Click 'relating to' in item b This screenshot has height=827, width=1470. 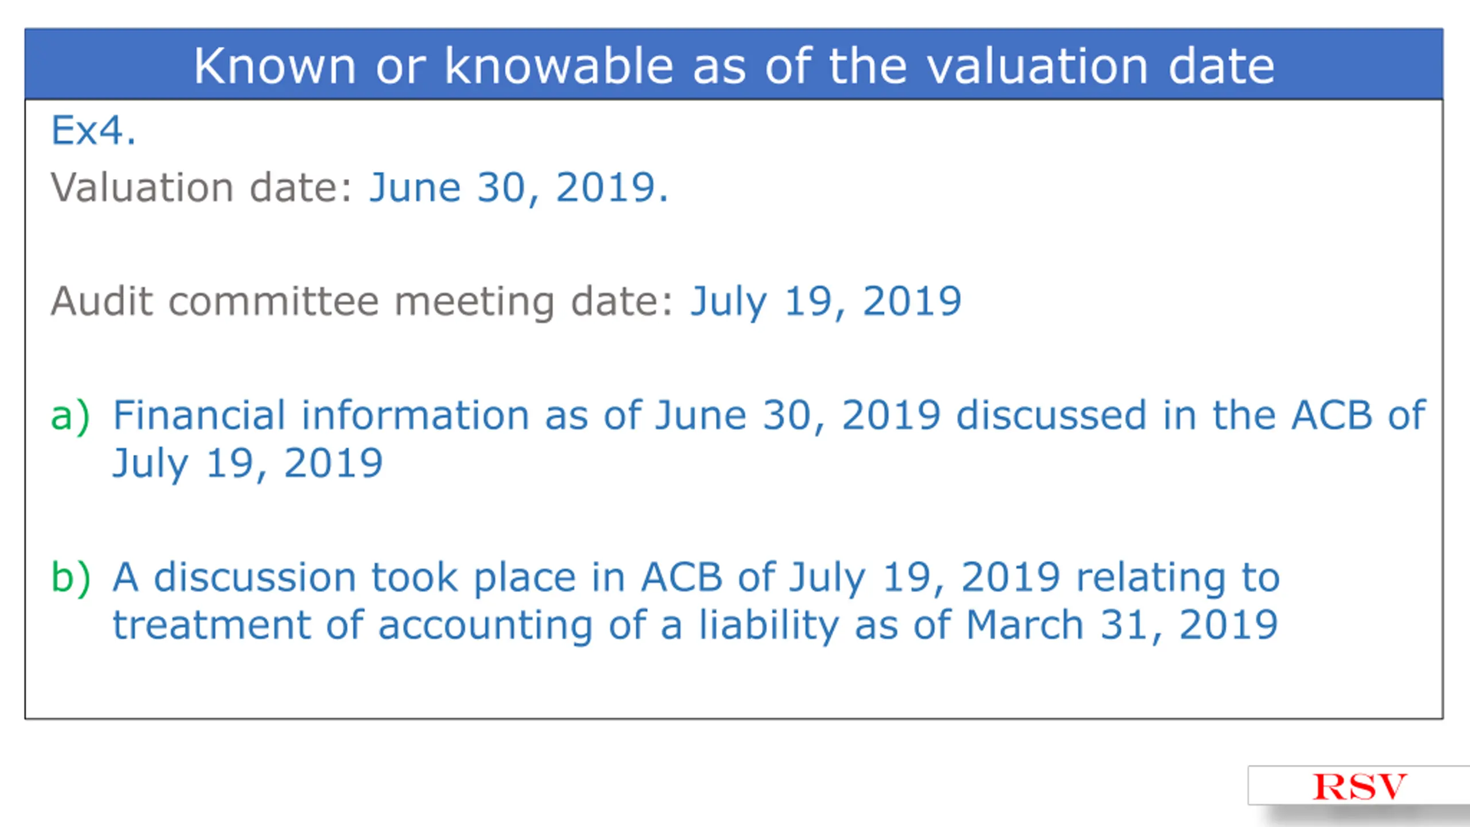[1178, 577]
